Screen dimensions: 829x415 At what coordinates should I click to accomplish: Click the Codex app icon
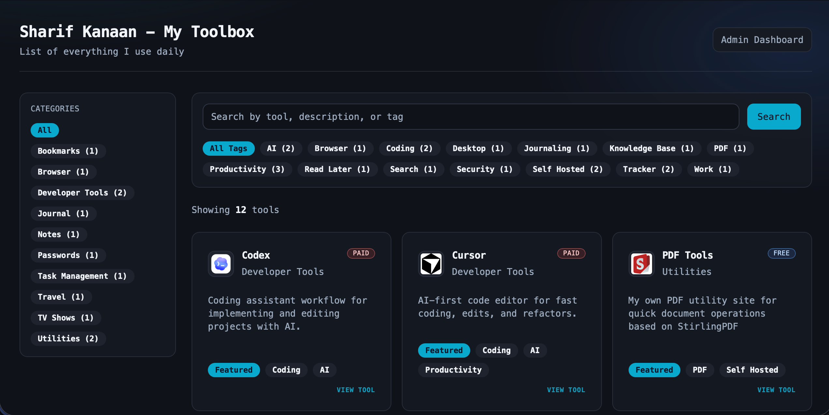(x=221, y=264)
